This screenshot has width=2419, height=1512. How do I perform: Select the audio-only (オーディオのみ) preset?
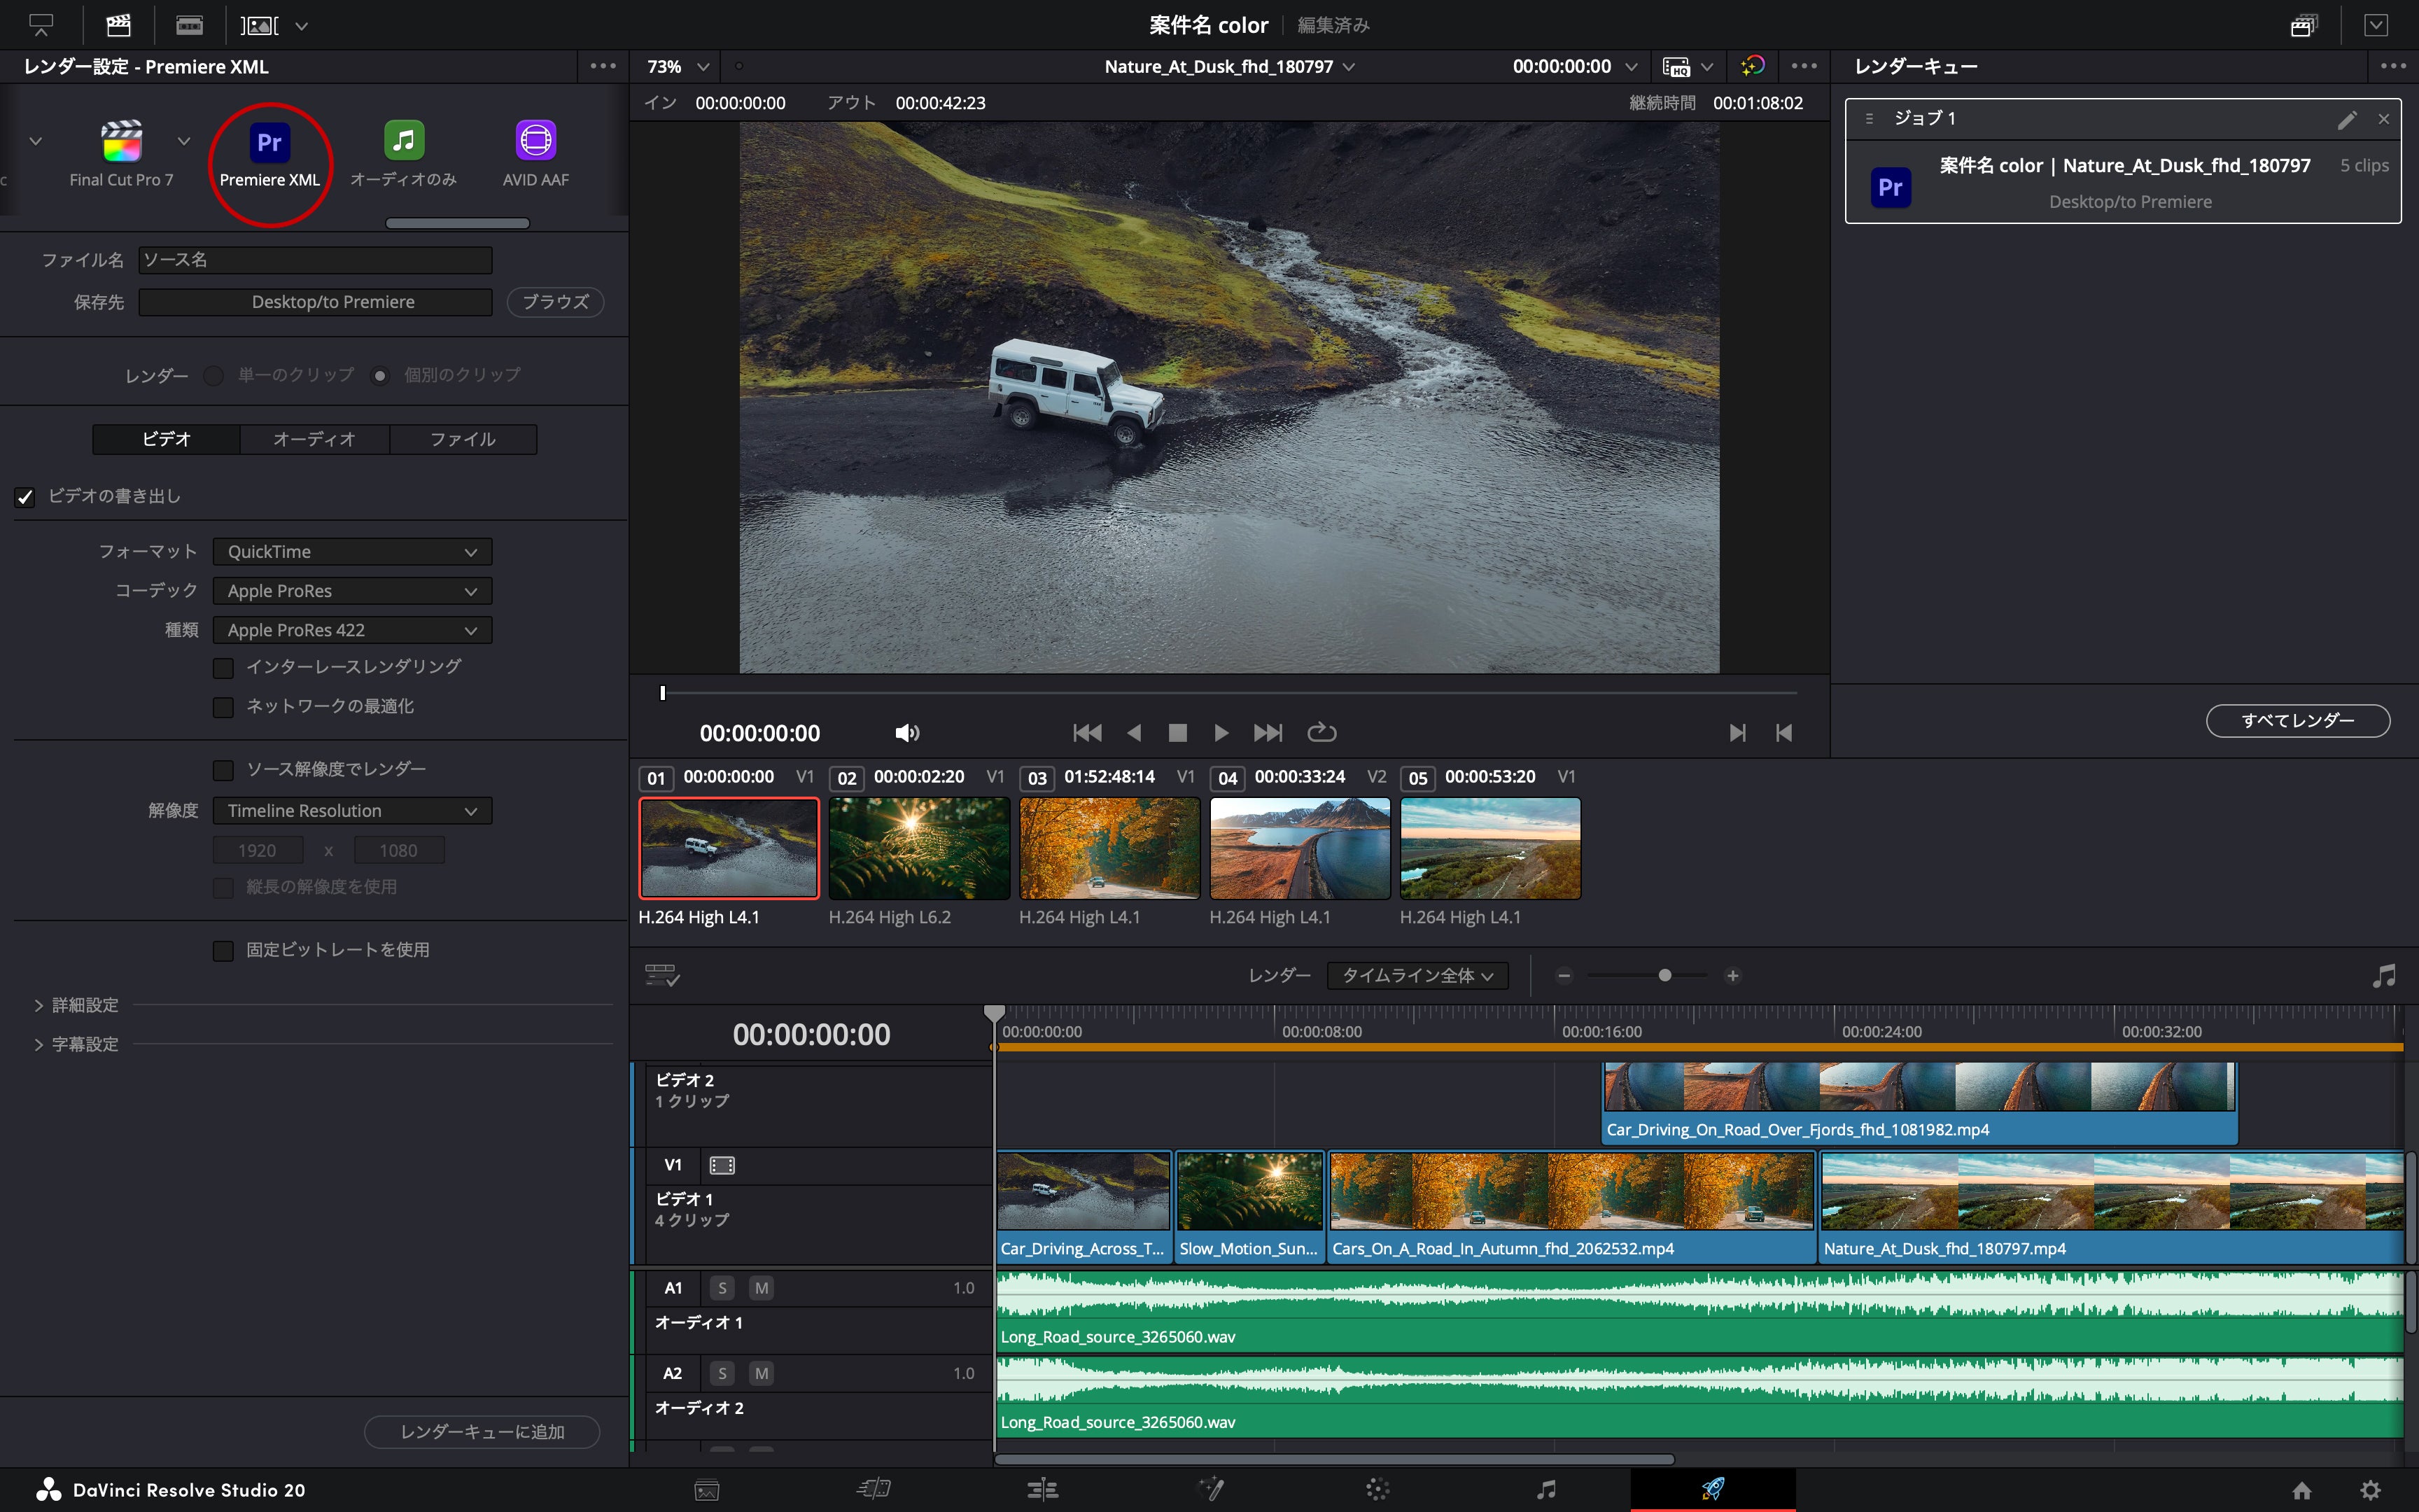tap(404, 141)
